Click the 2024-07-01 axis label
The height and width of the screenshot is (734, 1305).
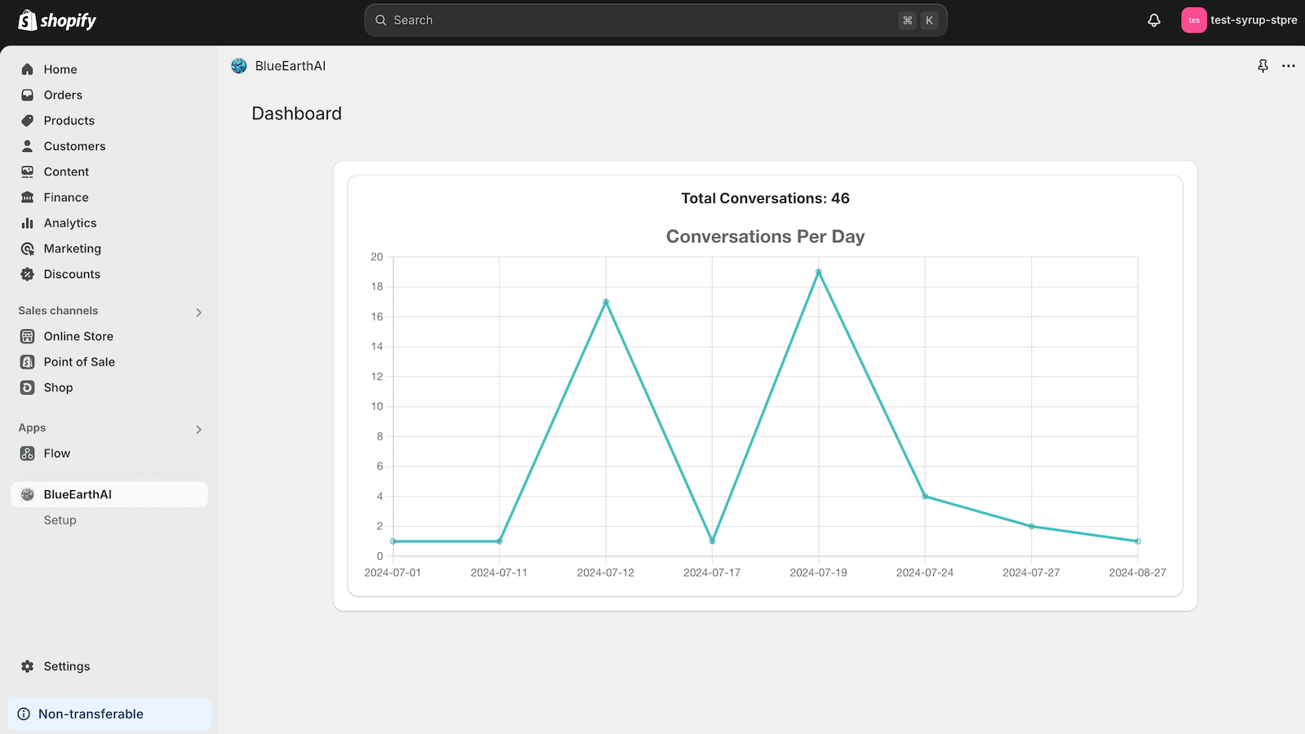(393, 573)
